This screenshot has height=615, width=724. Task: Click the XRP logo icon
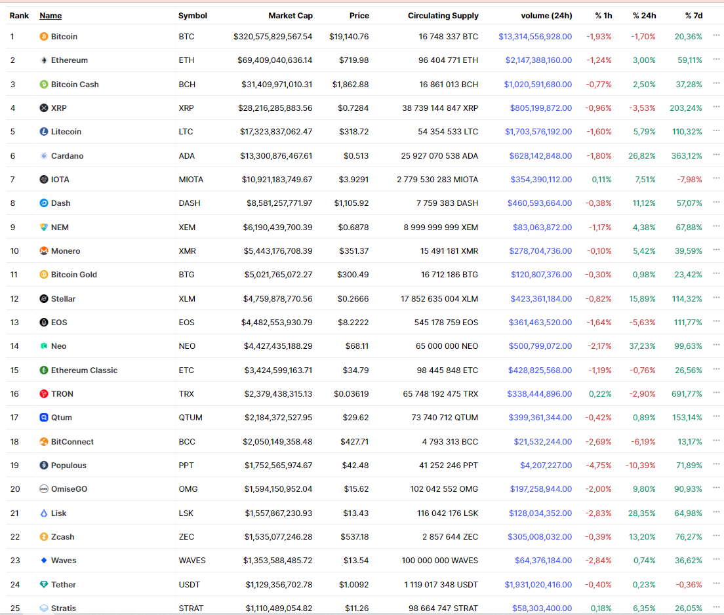coord(44,108)
